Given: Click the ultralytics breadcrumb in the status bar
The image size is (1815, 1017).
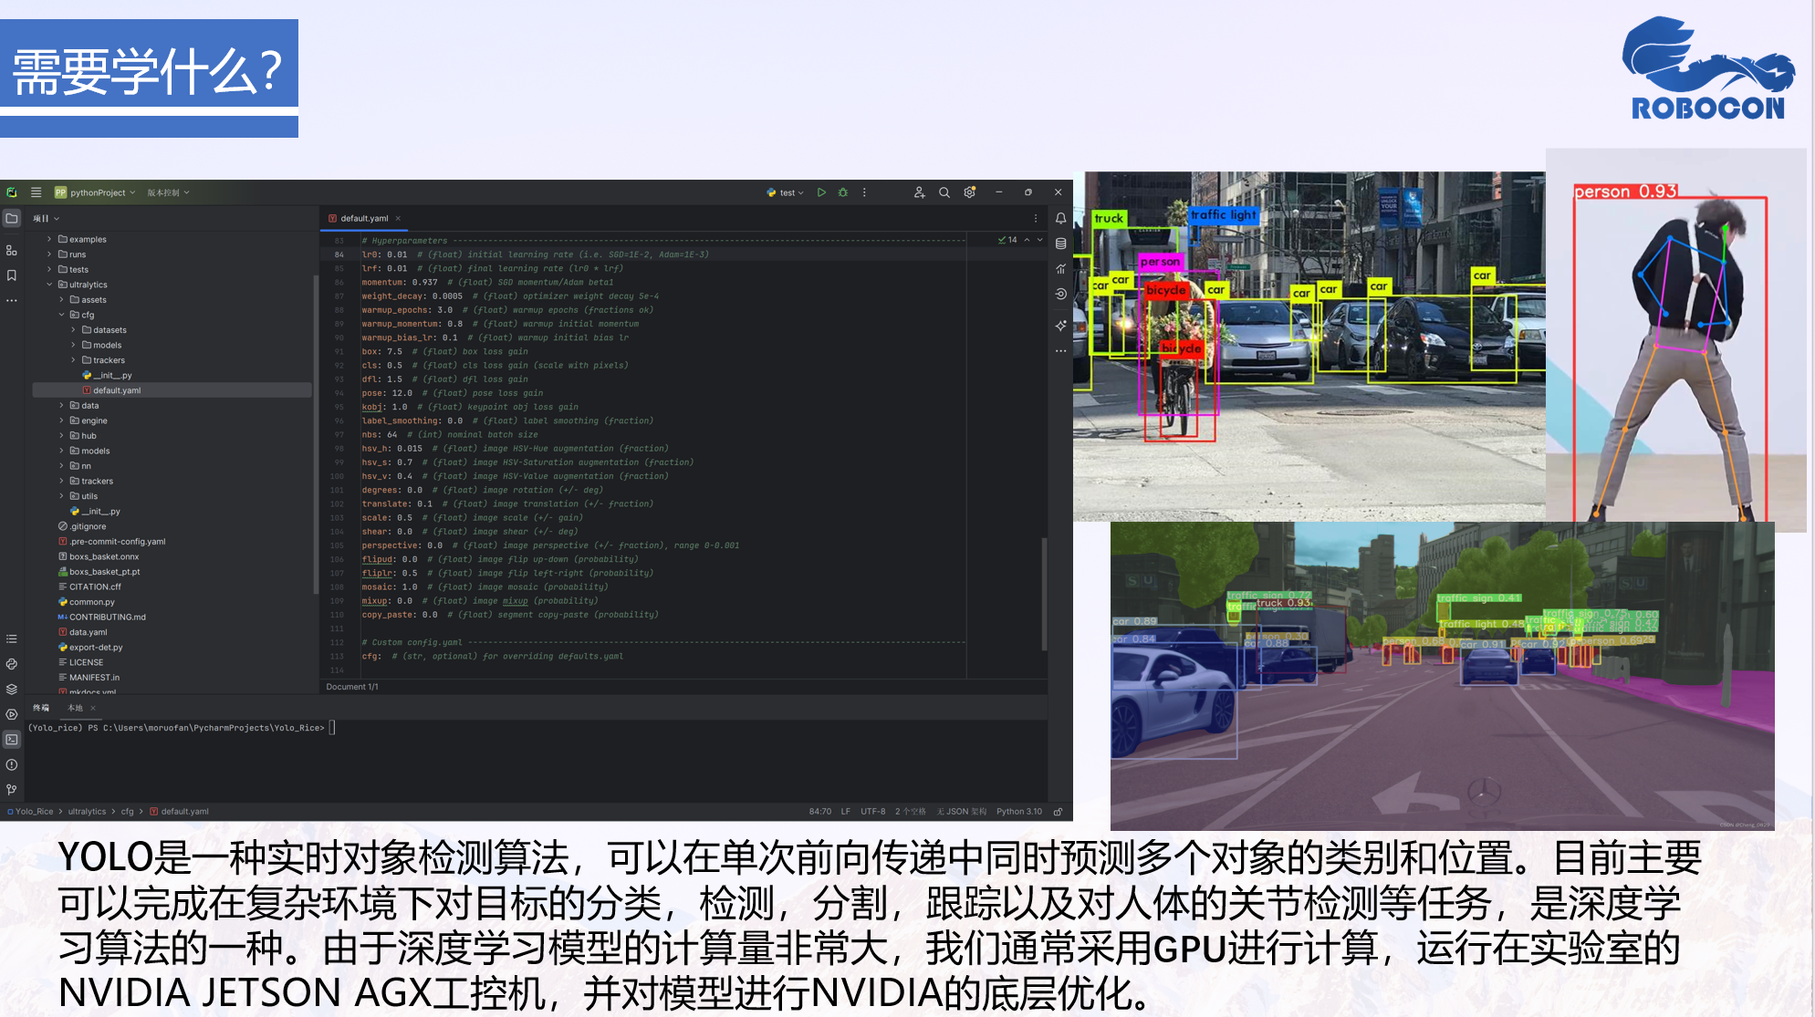Looking at the screenshot, I should click(87, 812).
